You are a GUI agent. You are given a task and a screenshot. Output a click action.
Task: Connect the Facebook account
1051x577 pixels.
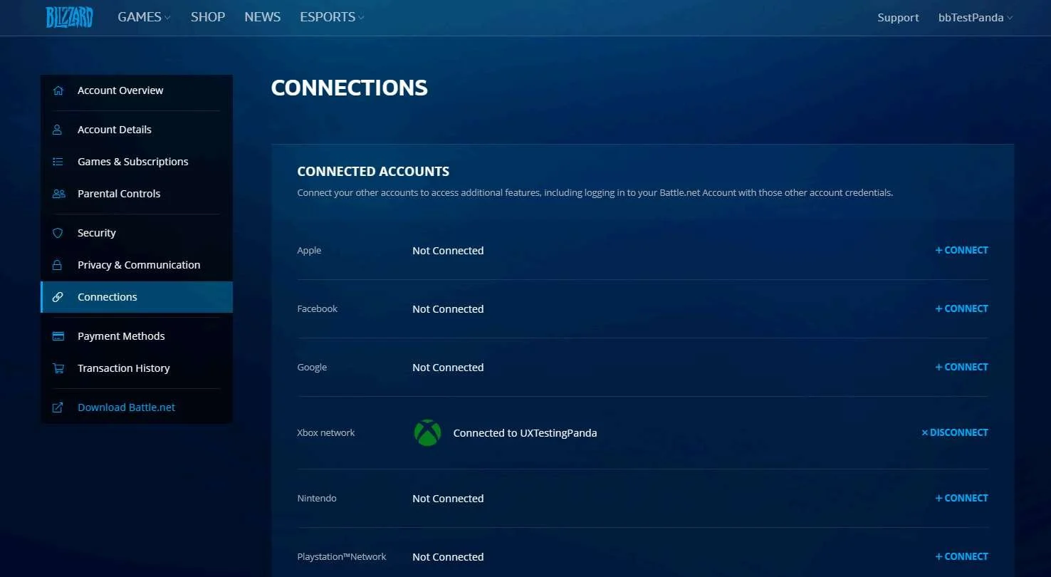tap(961, 308)
